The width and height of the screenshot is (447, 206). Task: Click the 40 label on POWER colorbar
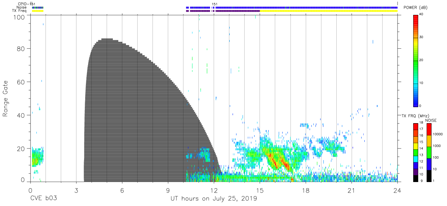422,15
